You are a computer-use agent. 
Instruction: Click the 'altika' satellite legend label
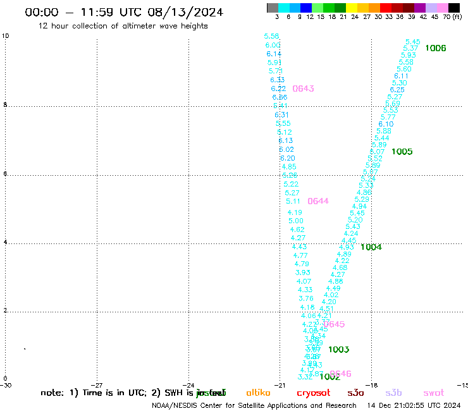point(258,393)
